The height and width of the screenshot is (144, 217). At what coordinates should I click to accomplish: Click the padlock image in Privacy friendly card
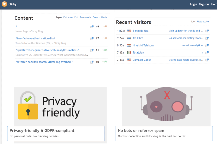[28, 105]
